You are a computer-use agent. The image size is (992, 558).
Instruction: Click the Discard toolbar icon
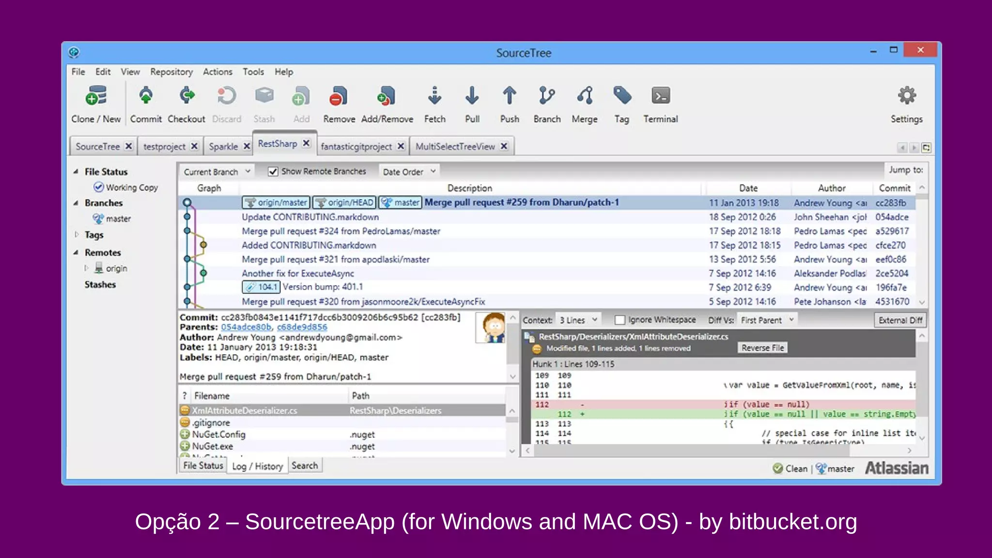coord(226,96)
